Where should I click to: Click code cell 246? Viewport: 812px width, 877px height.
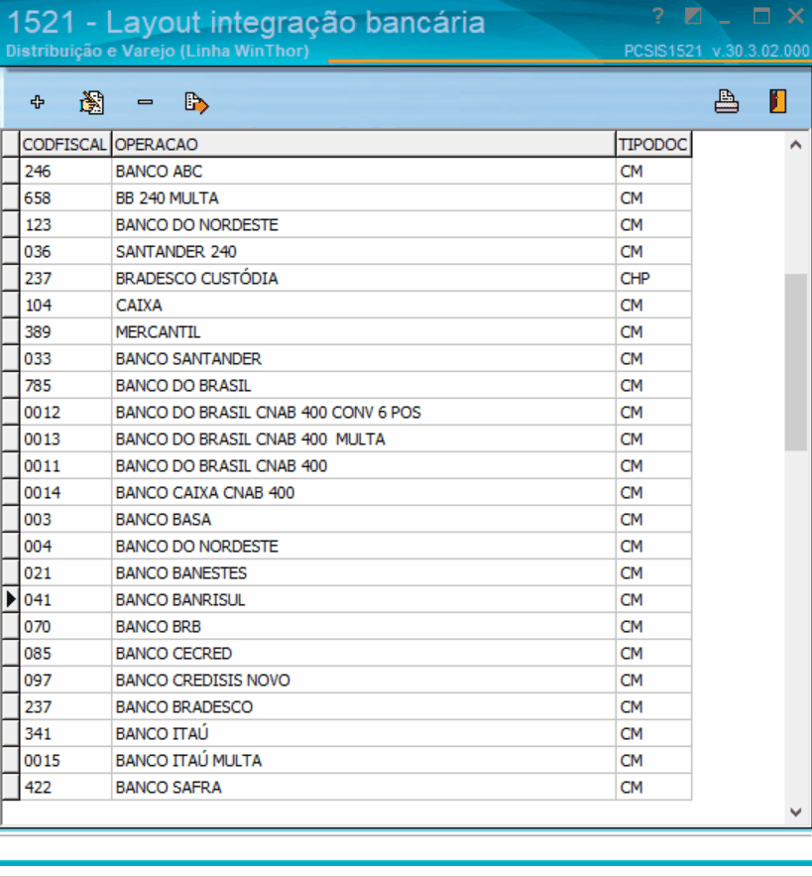click(65, 172)
